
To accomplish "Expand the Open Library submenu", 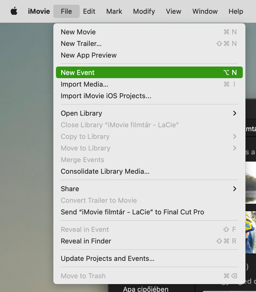I will (x=149, y=113).
